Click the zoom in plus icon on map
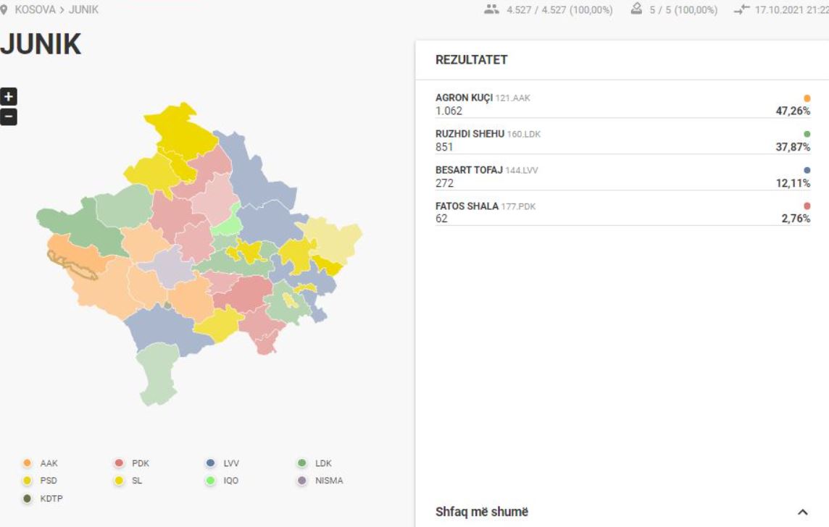This screenshot has width=829, height=527. click(x=10, y=95)
